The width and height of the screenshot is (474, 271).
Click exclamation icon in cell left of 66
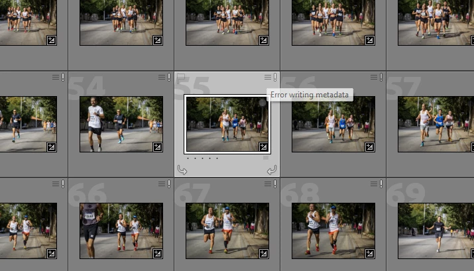click(x=63, y=184)
